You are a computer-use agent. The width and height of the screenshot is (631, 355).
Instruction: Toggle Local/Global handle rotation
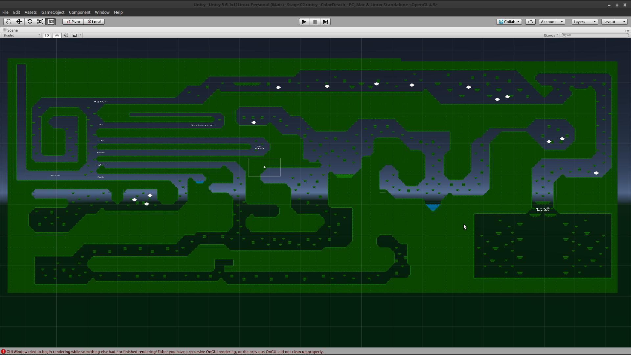pos(94,22)
